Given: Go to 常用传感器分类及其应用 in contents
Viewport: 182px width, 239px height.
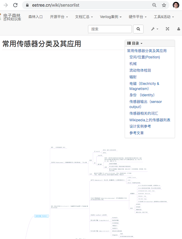Looking at the screenshot, I should (147, 51).
